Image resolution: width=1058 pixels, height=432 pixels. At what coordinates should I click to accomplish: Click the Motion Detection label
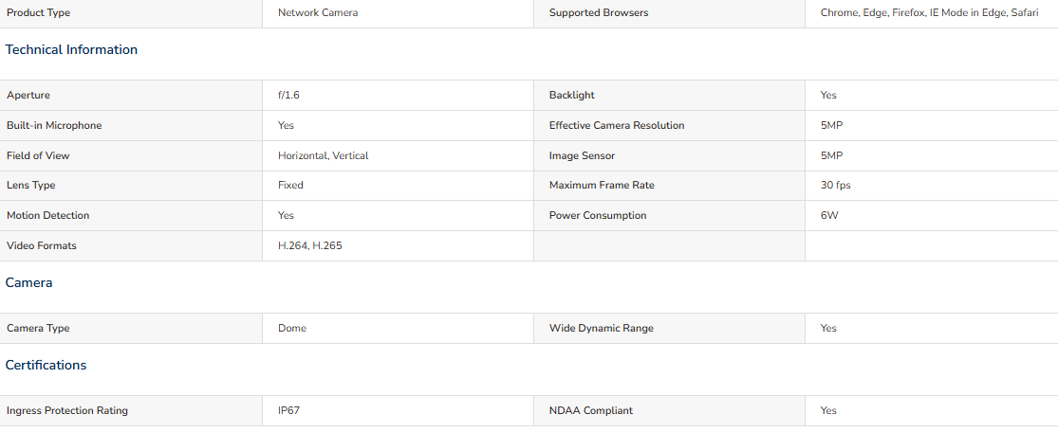(47, 216)
